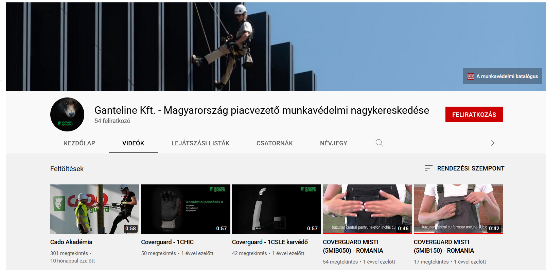Click the 0:42 duration badge
Image resolution: width=546 pixels, height=270 pixels.
pyautogui.click(x=494, y=229)
